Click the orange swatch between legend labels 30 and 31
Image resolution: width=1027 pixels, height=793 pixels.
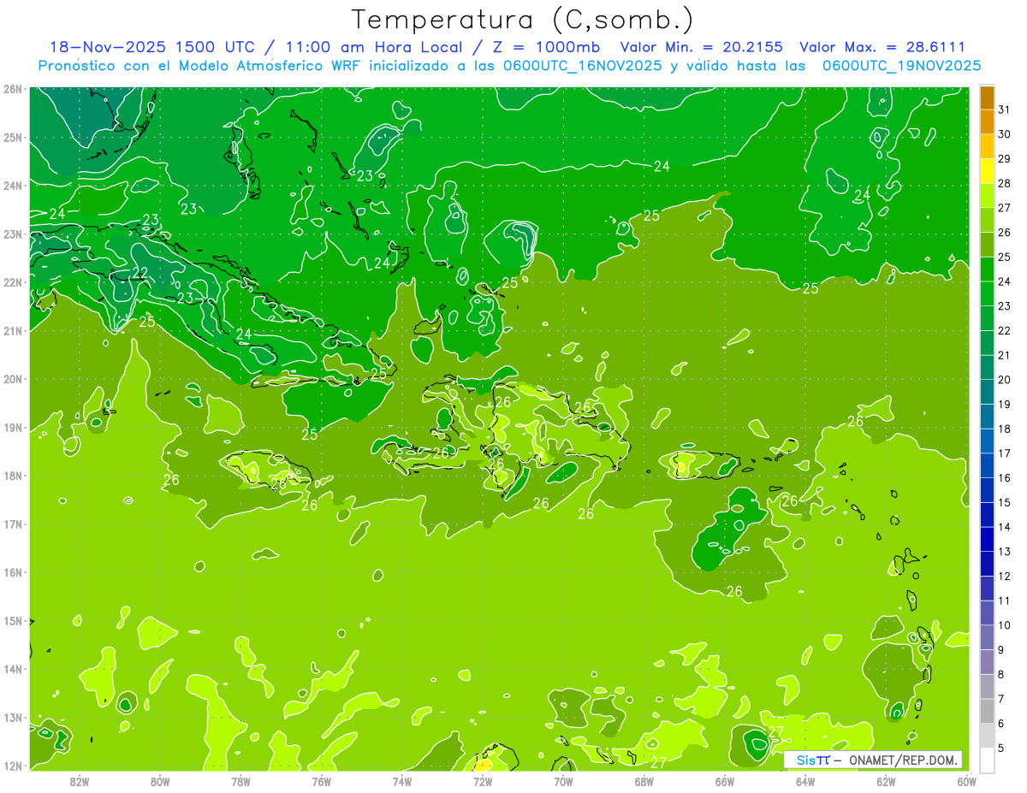[987, 121]
